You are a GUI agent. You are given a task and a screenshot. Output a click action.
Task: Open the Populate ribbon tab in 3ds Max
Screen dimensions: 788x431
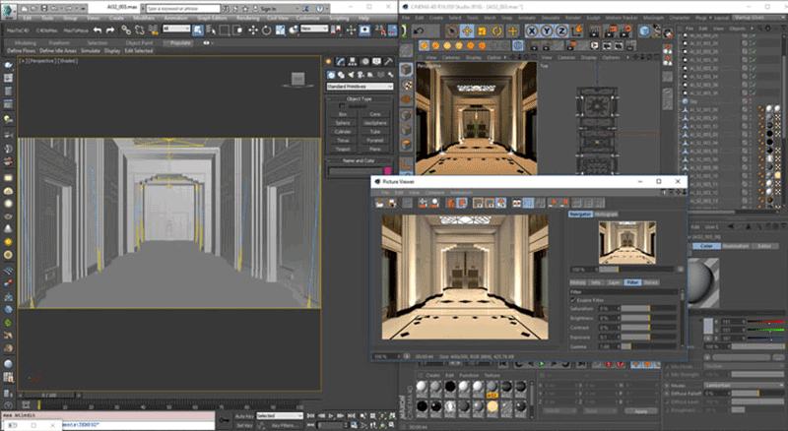180,43
